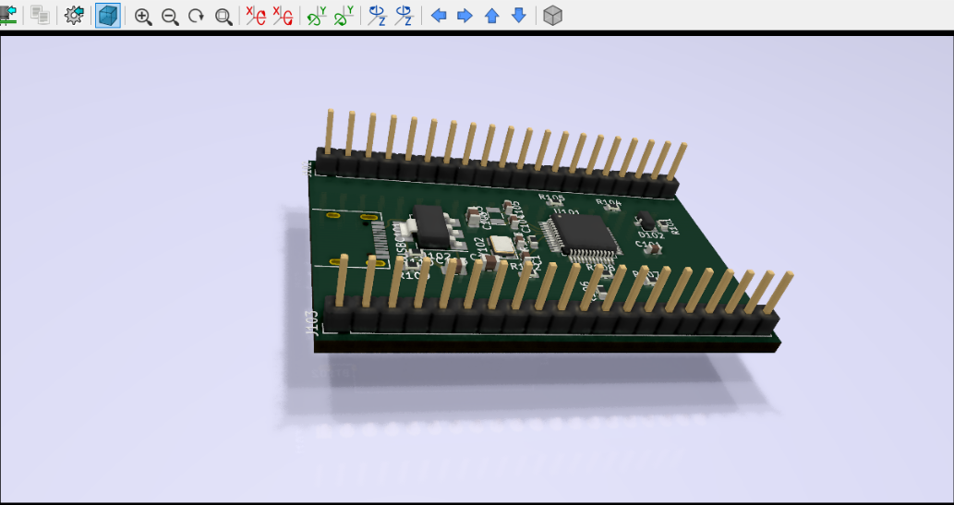This screenshot has height=505, width=954.
Task: Rotate X clockwise, first X icon
Action: pos(256,16)
